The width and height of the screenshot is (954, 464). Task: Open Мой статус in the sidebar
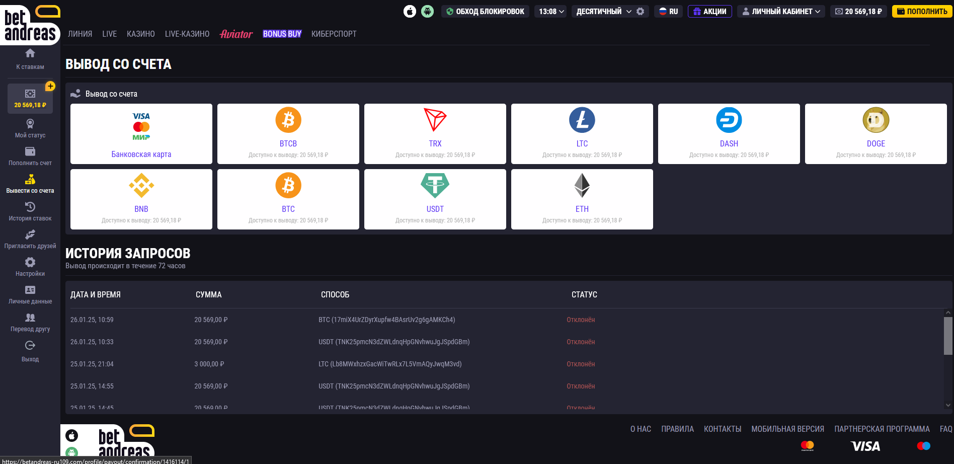click(x=30, y=128)
